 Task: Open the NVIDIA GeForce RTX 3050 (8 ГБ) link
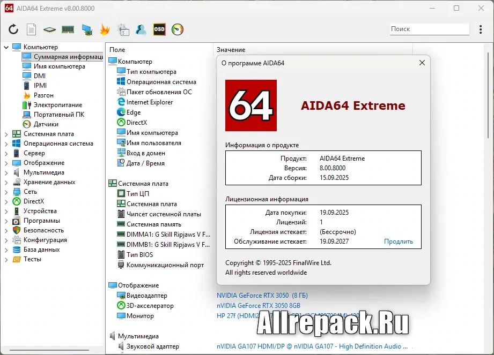tap(262, 295)
